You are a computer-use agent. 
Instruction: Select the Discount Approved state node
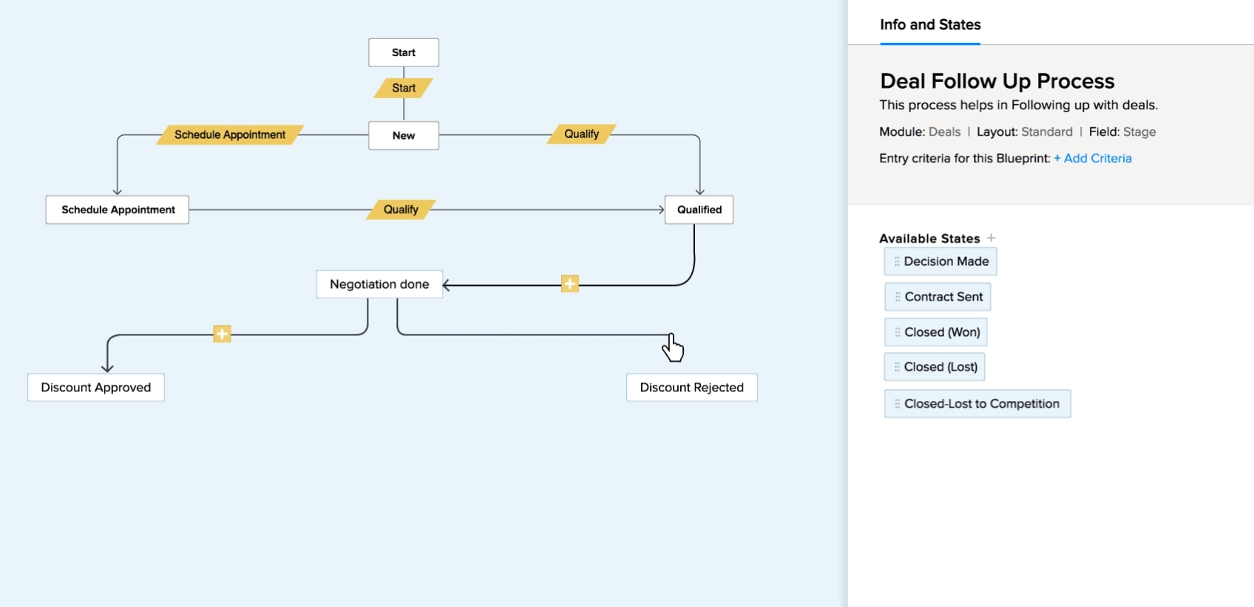click(x=96, y=388)
